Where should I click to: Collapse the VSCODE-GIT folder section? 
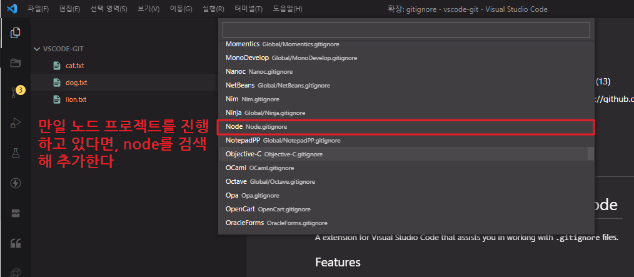pos(59,49)
